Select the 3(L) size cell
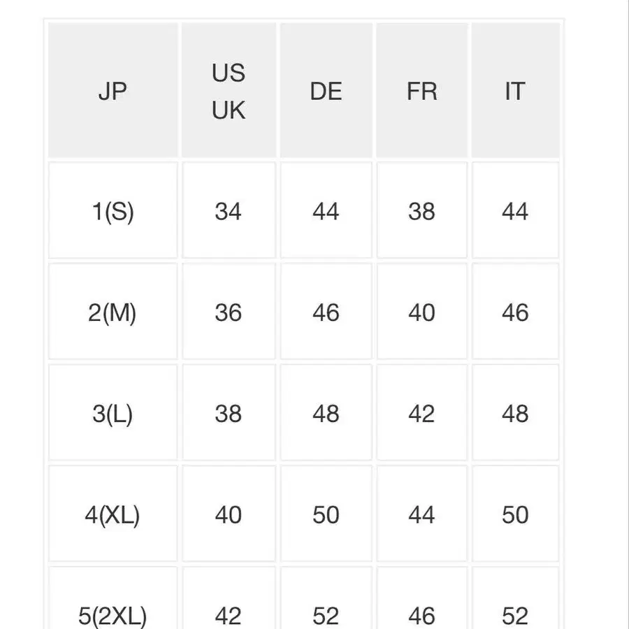The image size is (629, 629). pyautogui.click(x=113, y=414)
